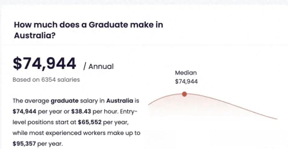The height and width of the screenshot is (149, 288).
Task: Click the '$38.43' hourly rate
Action: click(81, 112)
